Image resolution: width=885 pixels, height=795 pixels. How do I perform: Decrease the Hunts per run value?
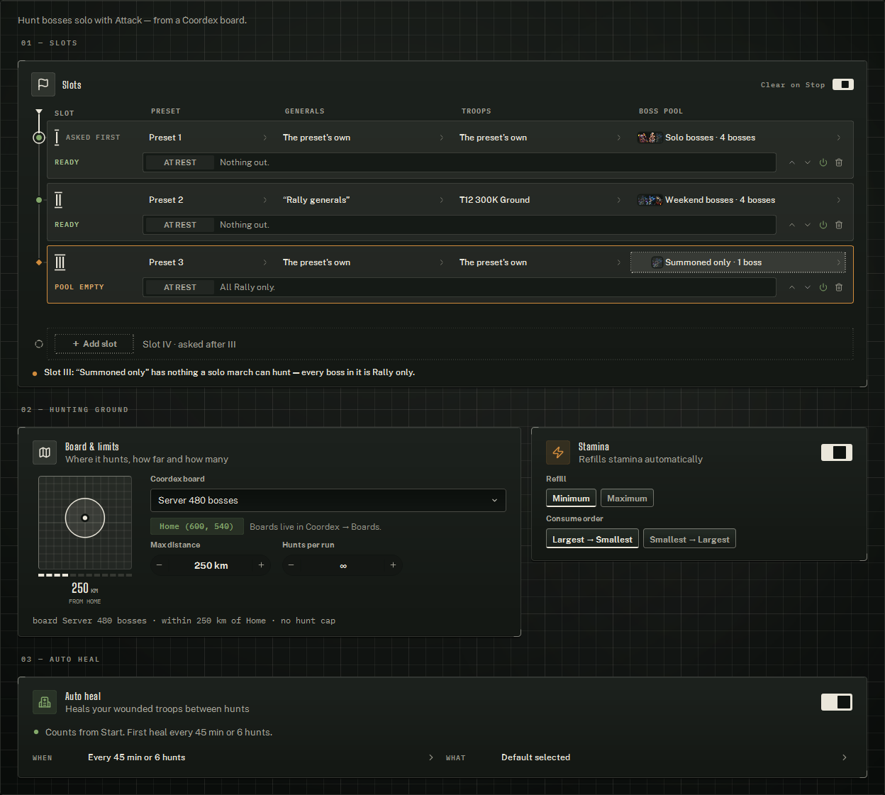coord(291,565)
